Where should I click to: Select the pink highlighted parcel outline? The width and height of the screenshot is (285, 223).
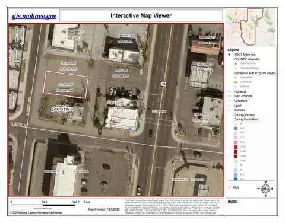(66, 85)
